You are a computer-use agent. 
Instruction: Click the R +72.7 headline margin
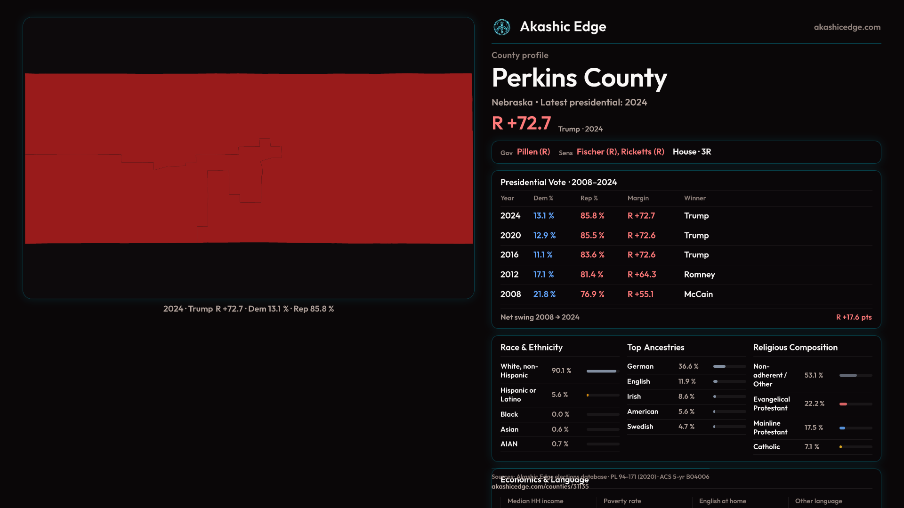(521, 124)
